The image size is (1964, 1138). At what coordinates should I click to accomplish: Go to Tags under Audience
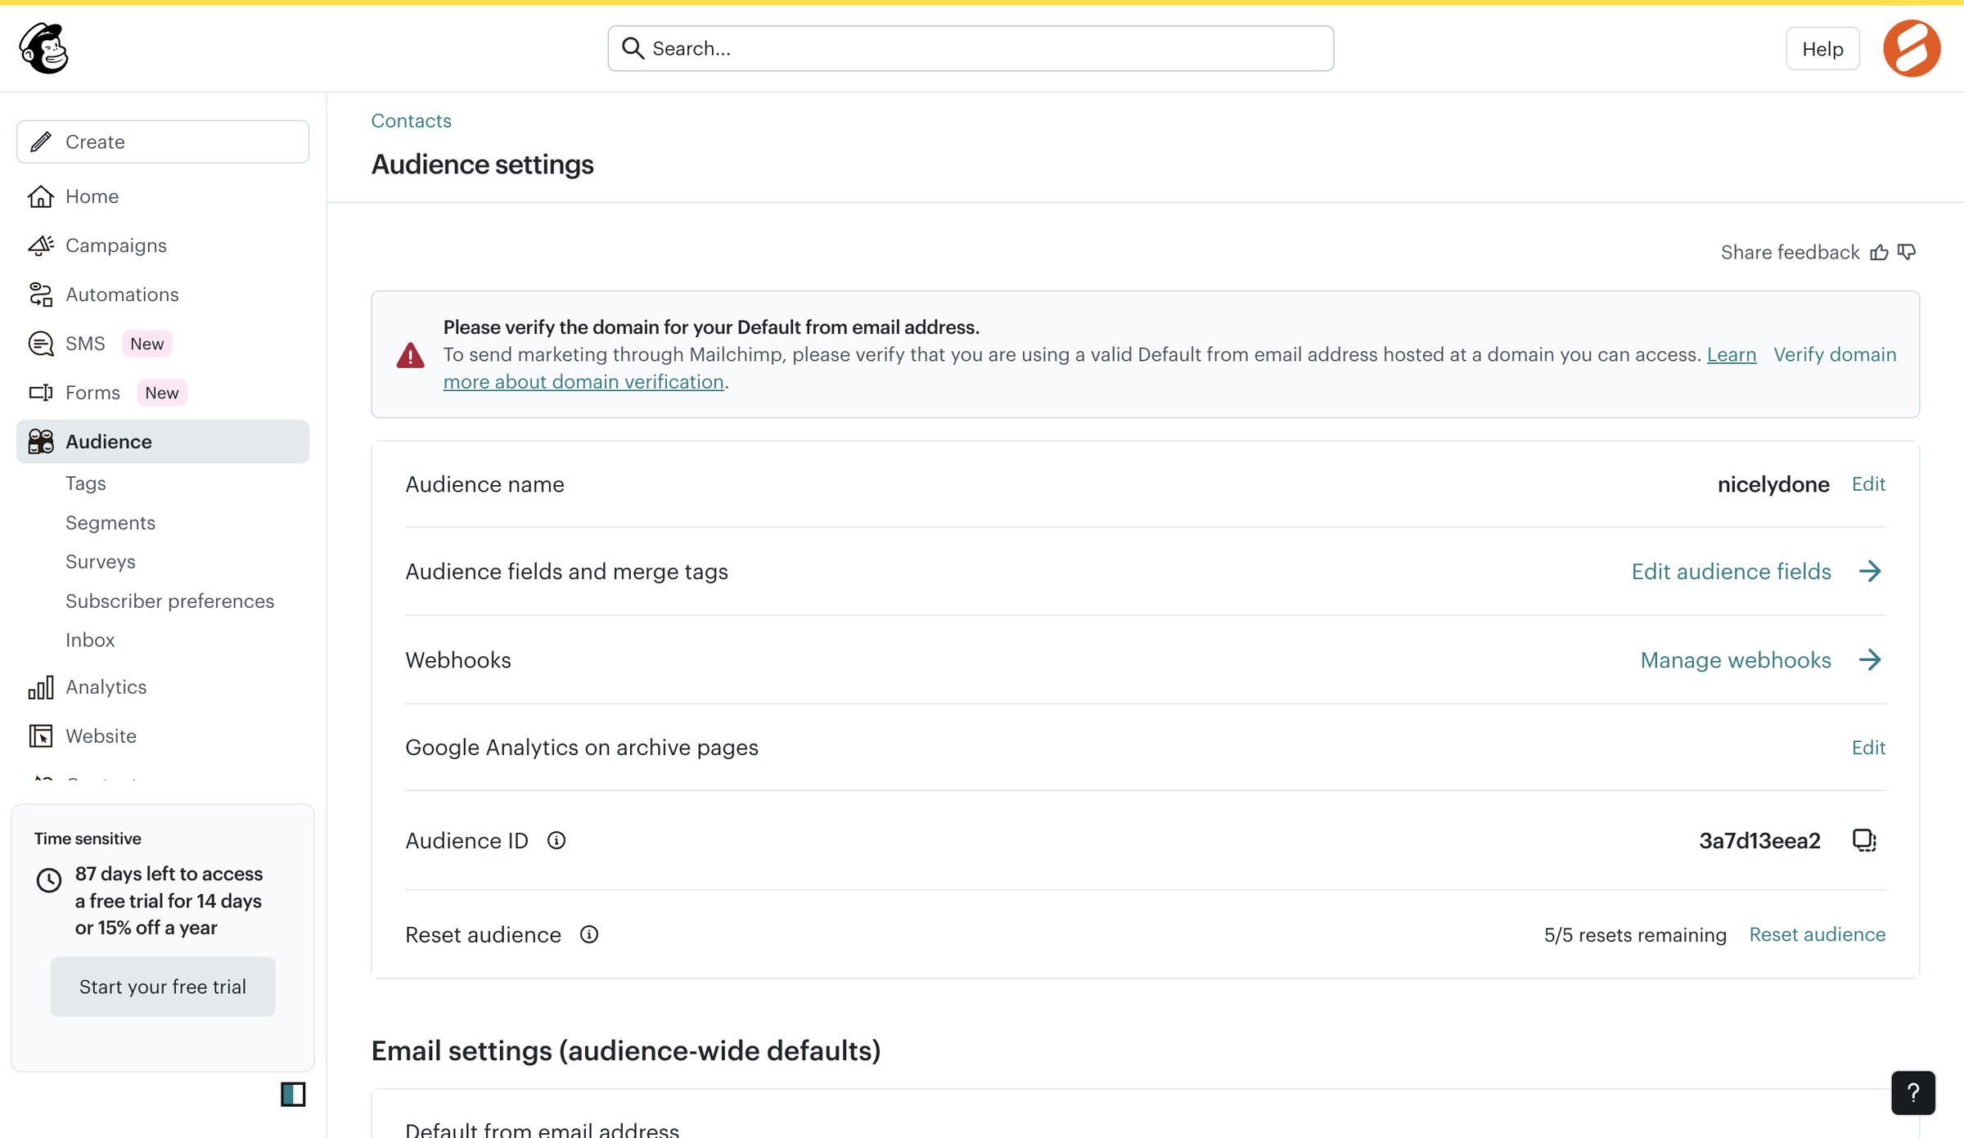coord(86,484)
